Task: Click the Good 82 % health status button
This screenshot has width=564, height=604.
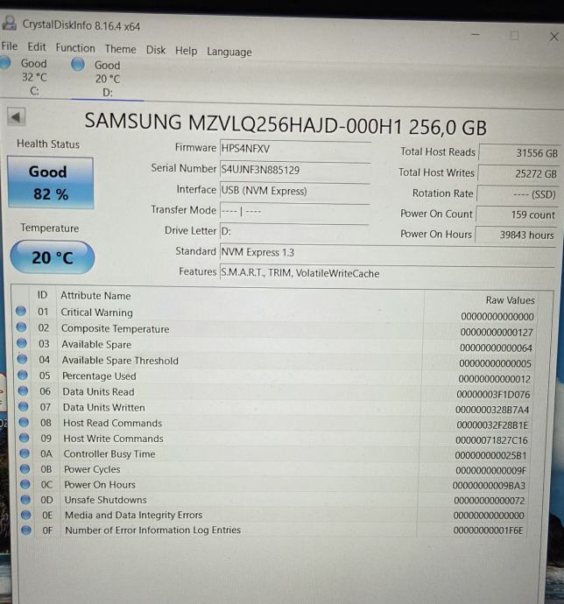Action: coord(51,183)
